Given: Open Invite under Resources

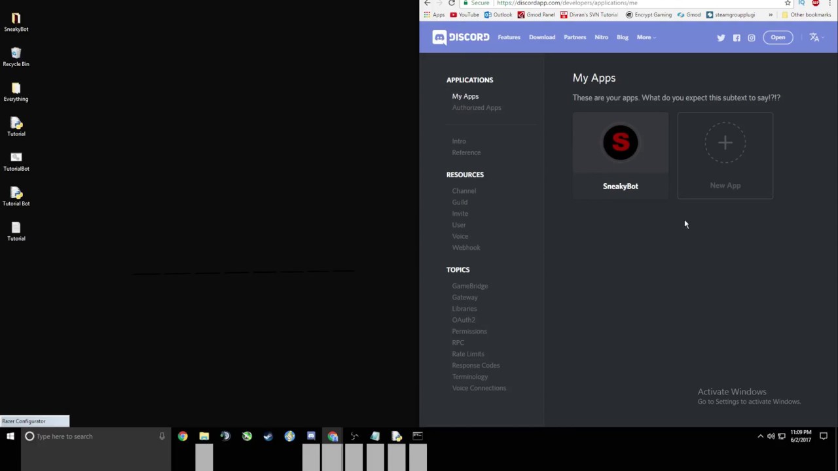Looking at the screenshot, I should click(x=460, y=213).
